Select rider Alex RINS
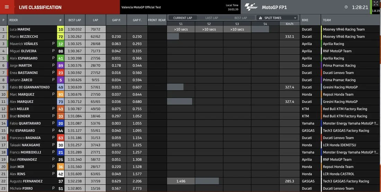The height and width of the screenshot is (192, 381). pos(18,174)
